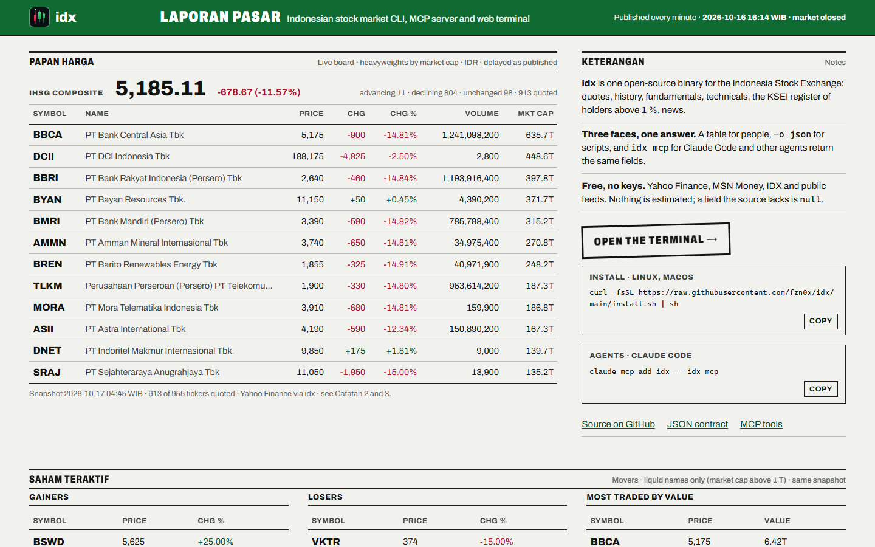This screenshot has width=875, height=547.
Task: Click the claude mcp add idx command text
Action: (x=654, y=371)
